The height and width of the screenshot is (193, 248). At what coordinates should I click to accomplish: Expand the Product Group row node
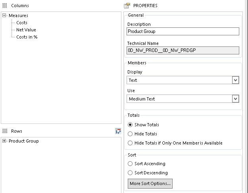[x=4, y=141]
